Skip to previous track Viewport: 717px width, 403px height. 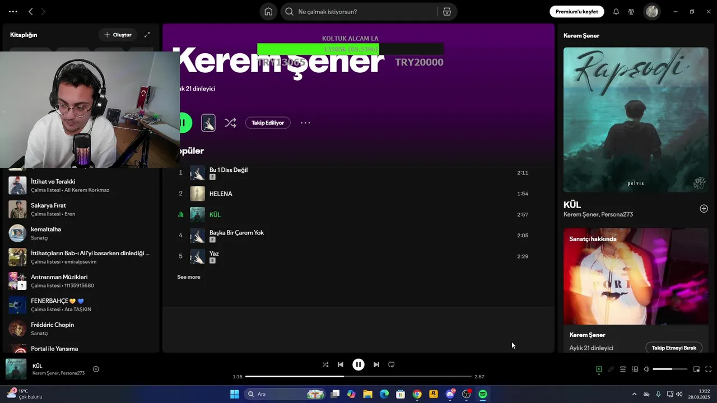340,364
